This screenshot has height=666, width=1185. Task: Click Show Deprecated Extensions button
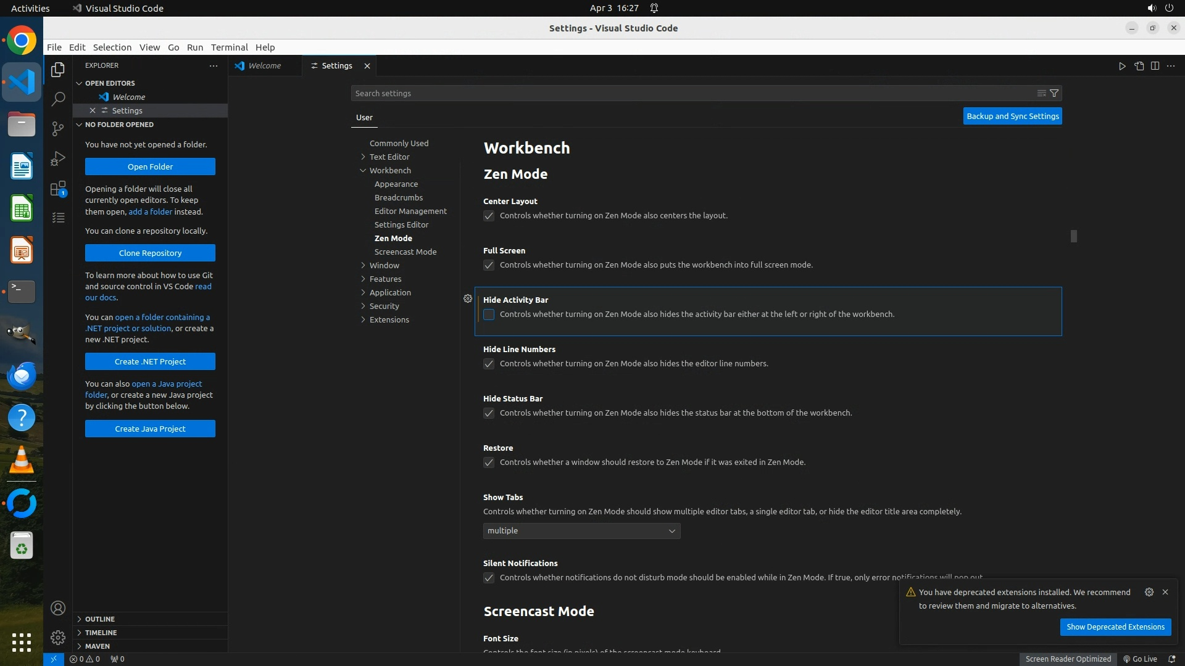1115,627
